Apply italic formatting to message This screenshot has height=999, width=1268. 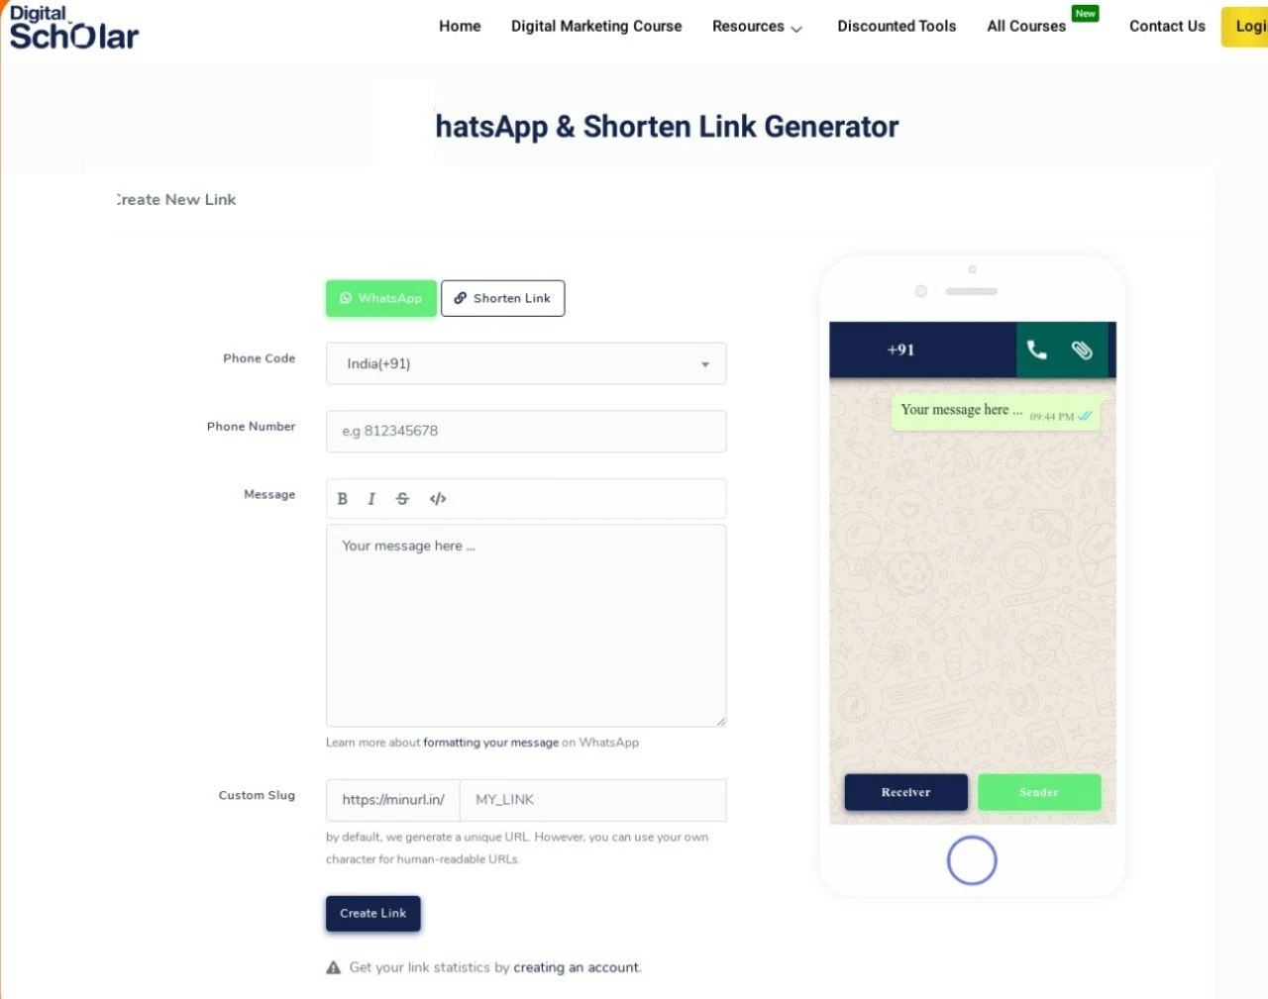[x=371, y=499]
